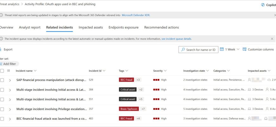Viewport: 276px width, 127px height.
Task: Click the accounts icon in the incident 384 row
Action: 267,90
